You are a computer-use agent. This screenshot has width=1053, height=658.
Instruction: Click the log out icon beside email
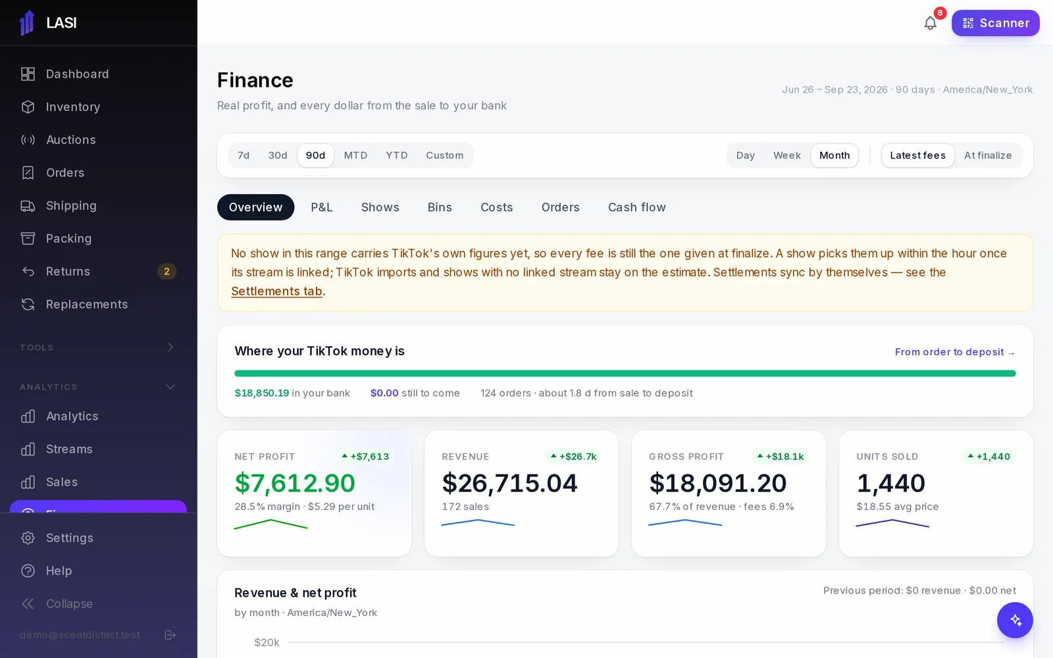point(170,635)
